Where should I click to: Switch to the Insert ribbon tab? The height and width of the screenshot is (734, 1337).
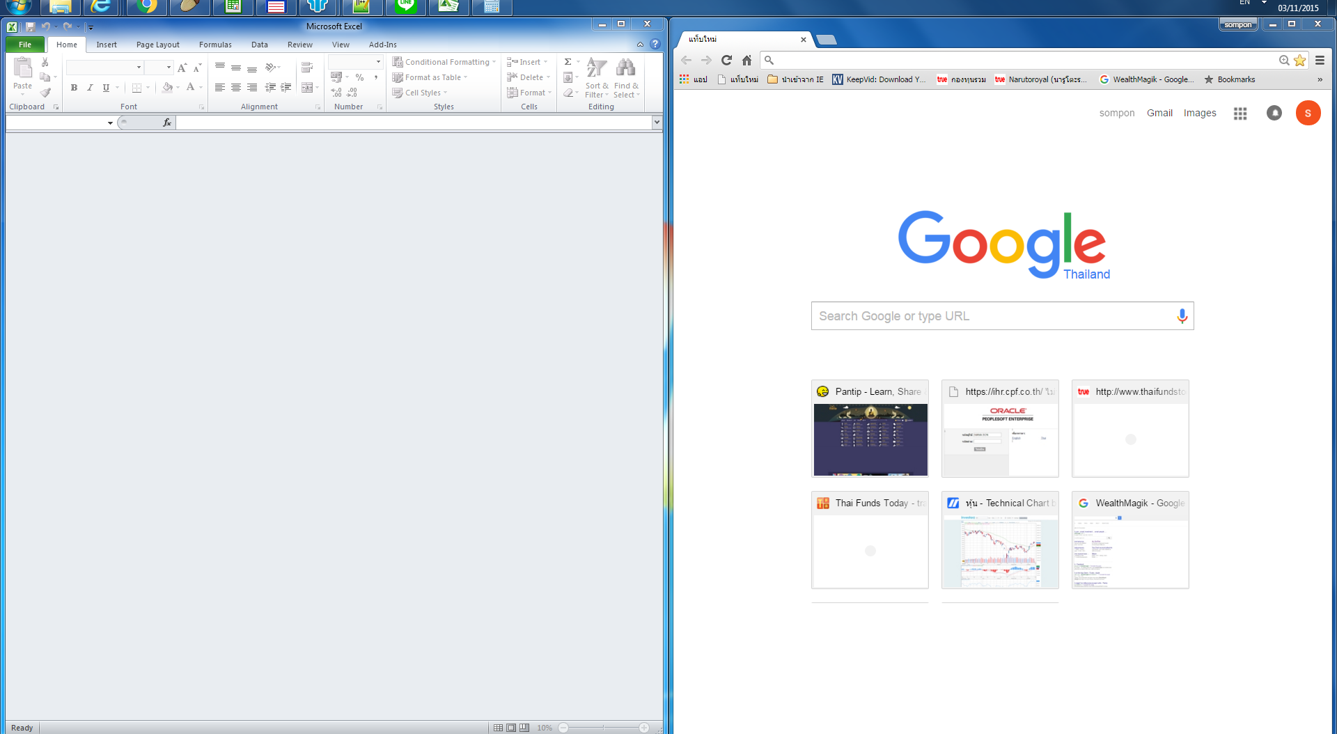[x=107, y=45]
